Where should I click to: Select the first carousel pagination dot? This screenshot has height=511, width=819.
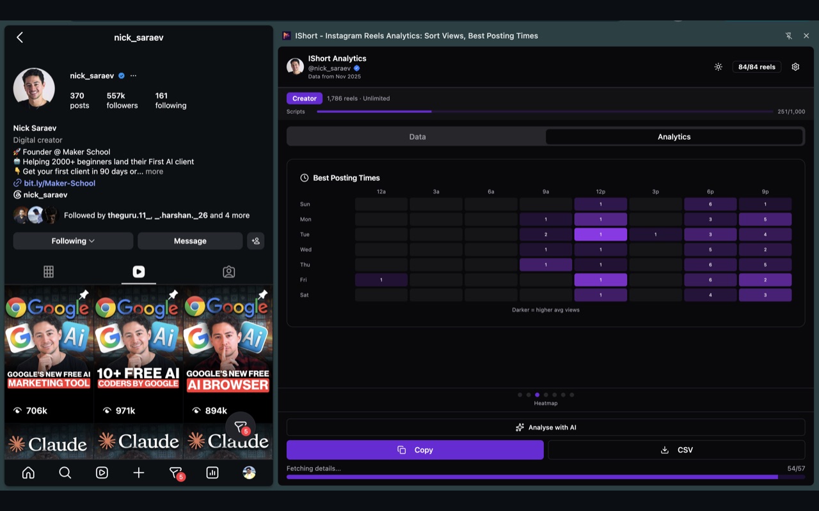pyautogui.click(x=520, y=395)
